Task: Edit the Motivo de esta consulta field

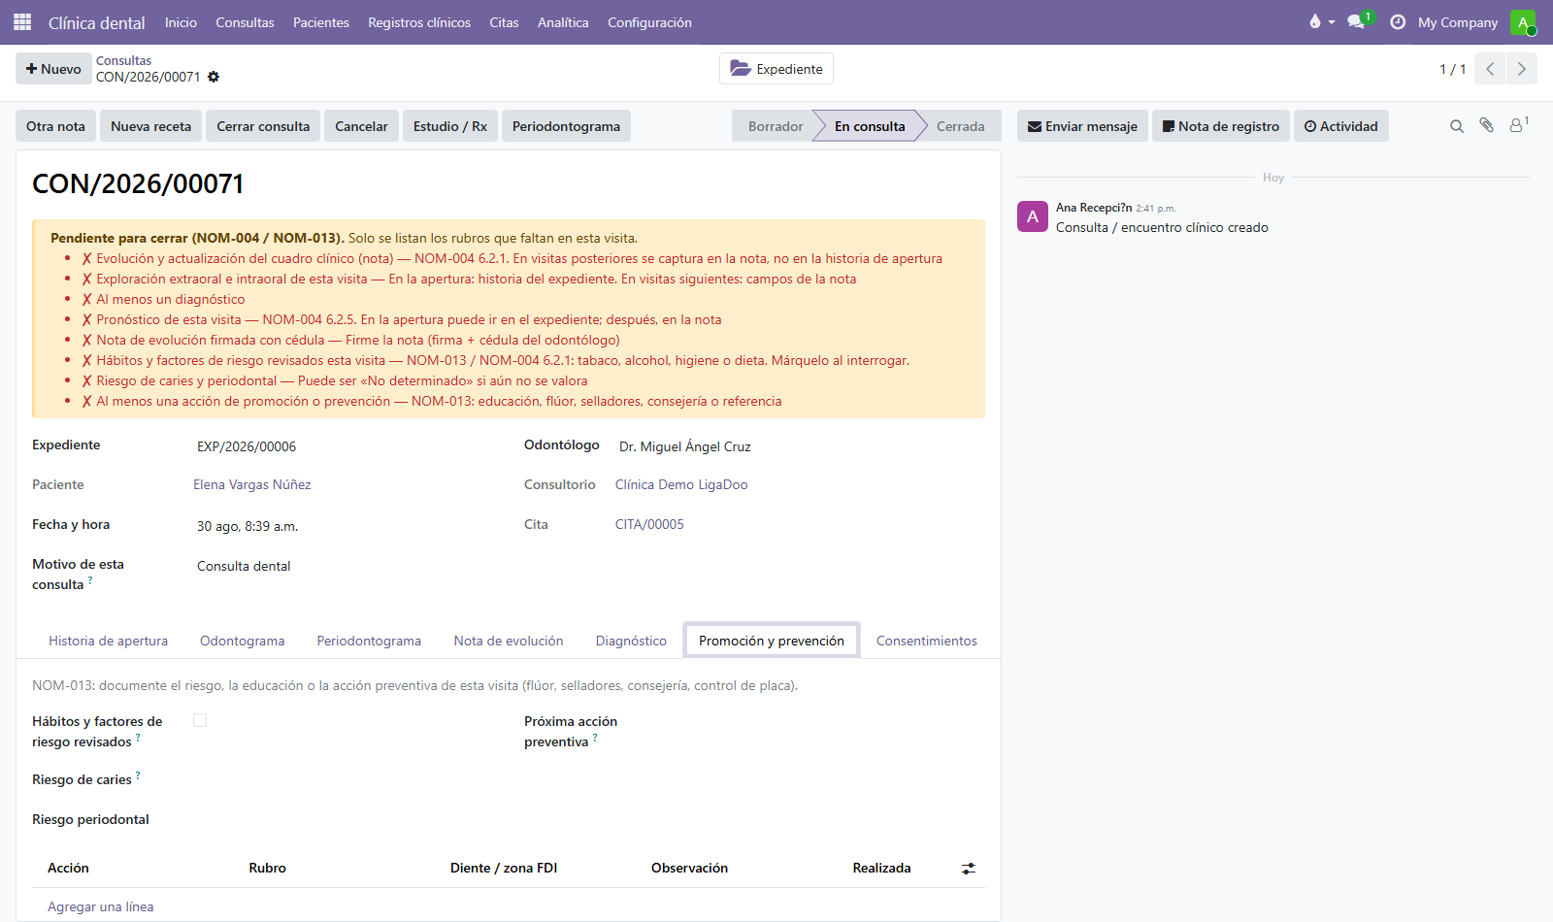Action: point(345,566)
